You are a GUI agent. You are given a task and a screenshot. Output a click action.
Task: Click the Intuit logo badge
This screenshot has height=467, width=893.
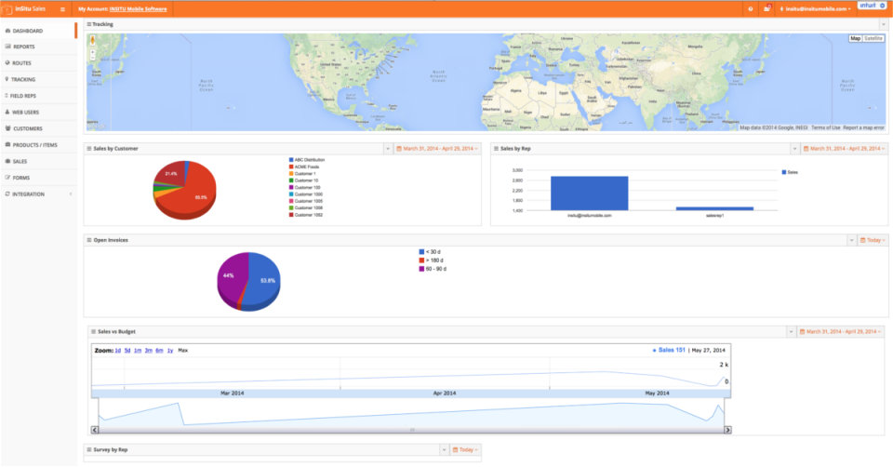tap(872, 6)
